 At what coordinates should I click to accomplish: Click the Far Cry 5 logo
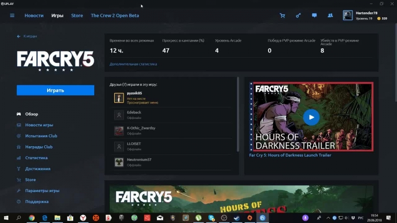[x=56, y=61]
